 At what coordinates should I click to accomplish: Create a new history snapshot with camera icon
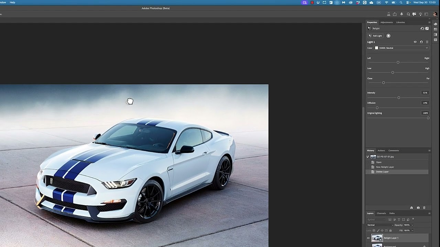[418, 208]
